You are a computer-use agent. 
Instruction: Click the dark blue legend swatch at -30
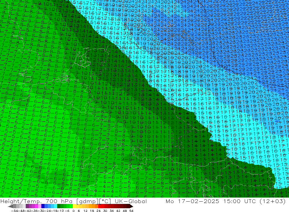pos(43,206)
